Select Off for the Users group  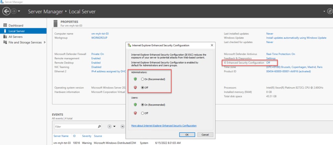(x=142, y=113)
